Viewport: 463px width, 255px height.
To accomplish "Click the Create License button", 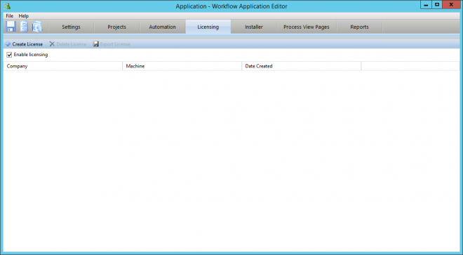I will 24,44.
